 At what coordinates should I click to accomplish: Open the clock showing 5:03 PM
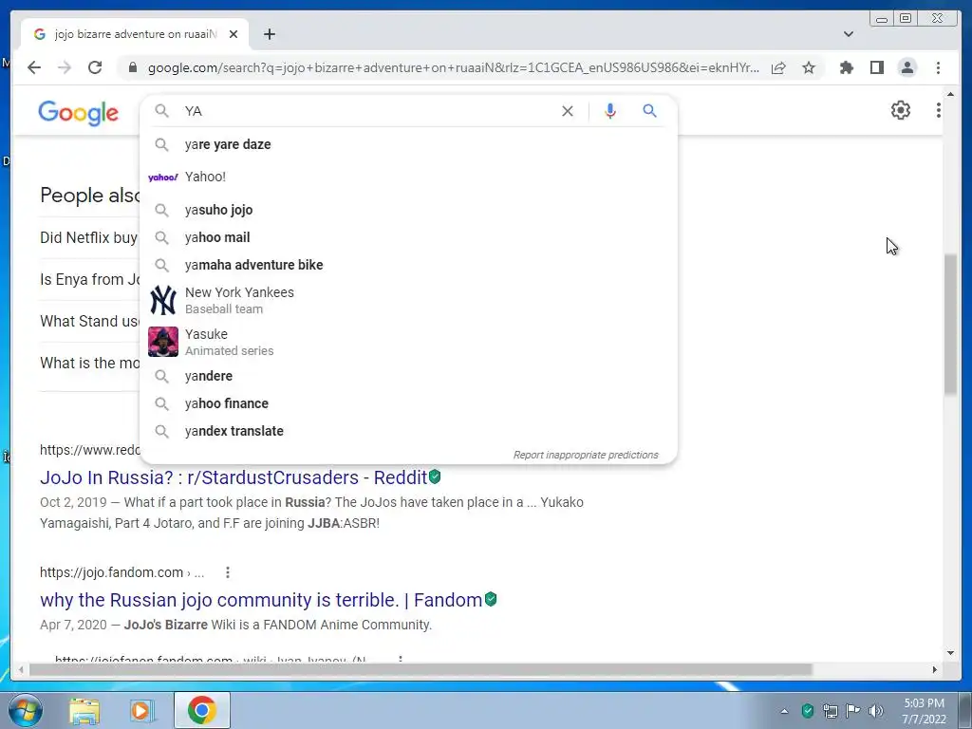pyautogui.click(x=924, y=711)
